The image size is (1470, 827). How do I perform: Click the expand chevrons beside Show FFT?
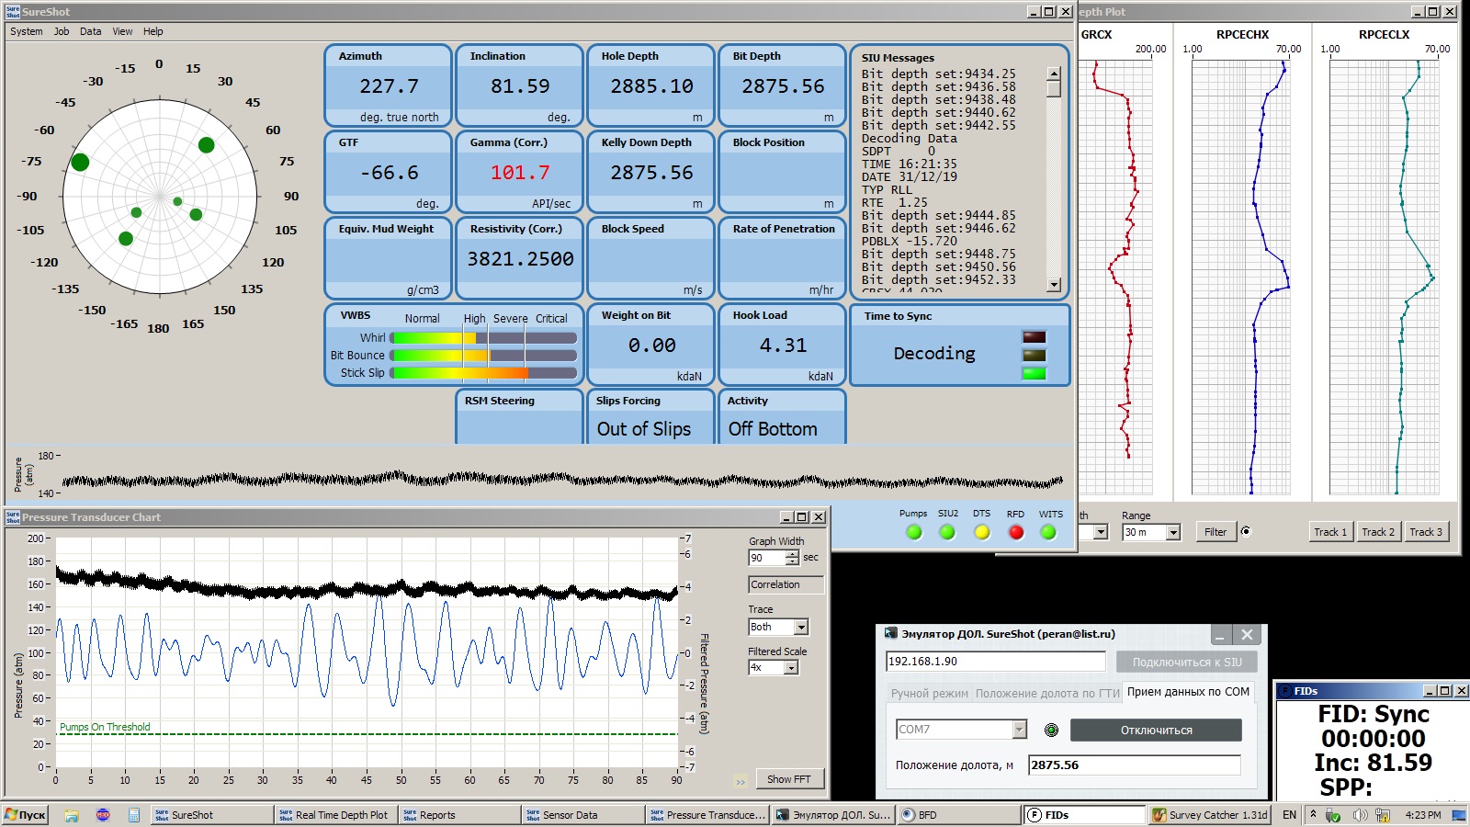click(741, 782)
